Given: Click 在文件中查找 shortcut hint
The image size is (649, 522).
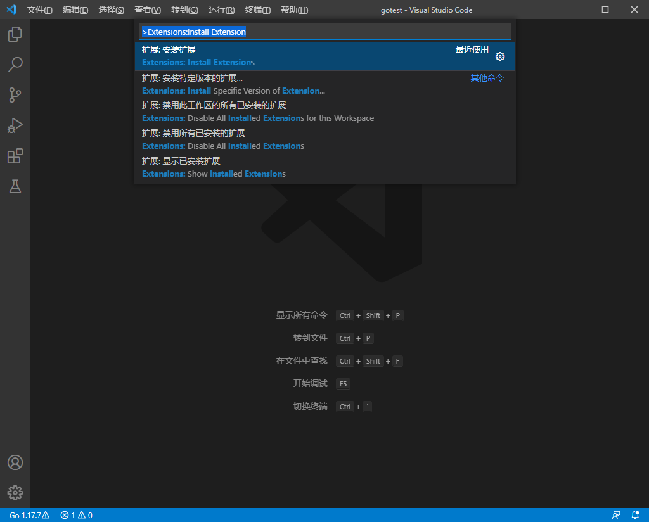Looking at the screenshot, I should [302, 360].
